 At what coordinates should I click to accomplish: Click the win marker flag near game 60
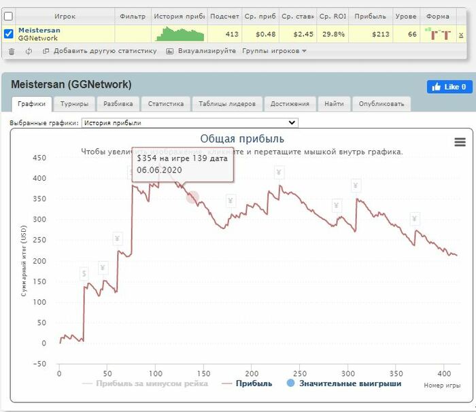[x=118, y=239]
